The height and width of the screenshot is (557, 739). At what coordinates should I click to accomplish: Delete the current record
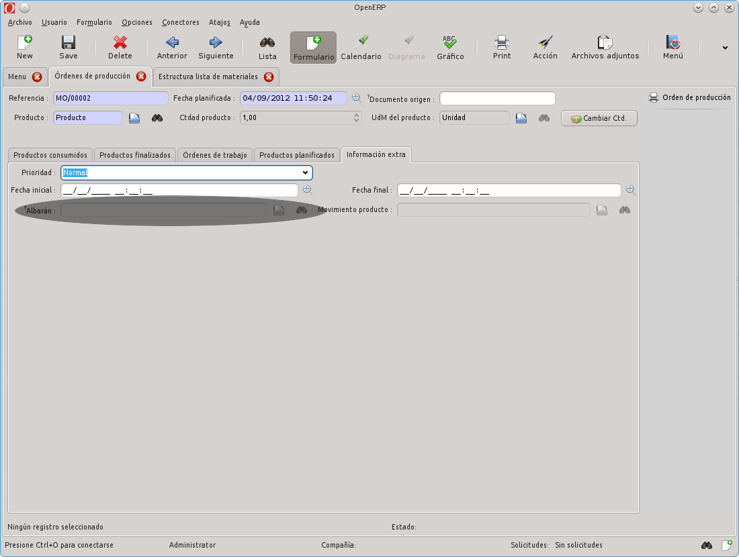coord(120,48)
